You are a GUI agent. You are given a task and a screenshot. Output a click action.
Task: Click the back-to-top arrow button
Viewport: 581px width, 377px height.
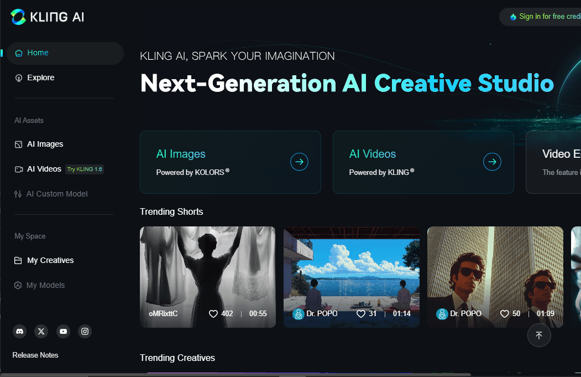(539, 335)
